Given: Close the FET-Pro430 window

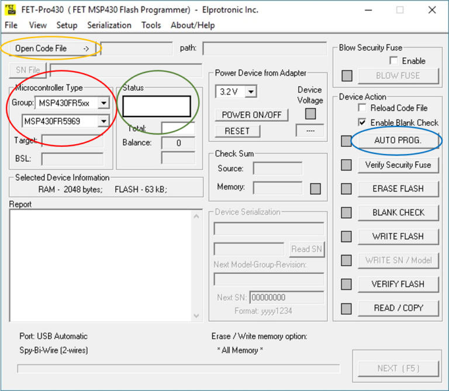Looking at the screenshot, I should (432, 10).
